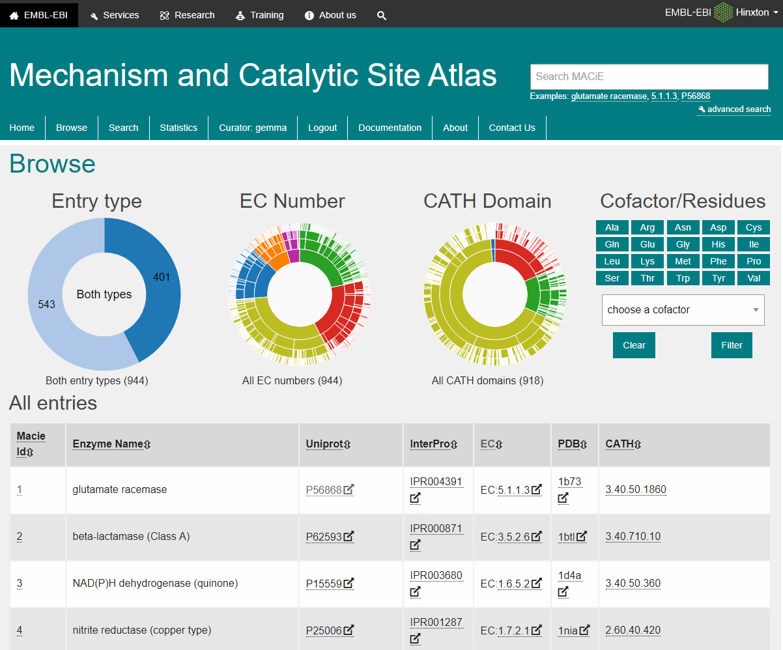Open external link icon next to P56868
This screenshot has height=650, width=783.
[349, 490]
